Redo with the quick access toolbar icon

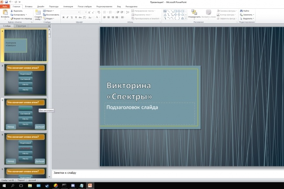point(16,2)
